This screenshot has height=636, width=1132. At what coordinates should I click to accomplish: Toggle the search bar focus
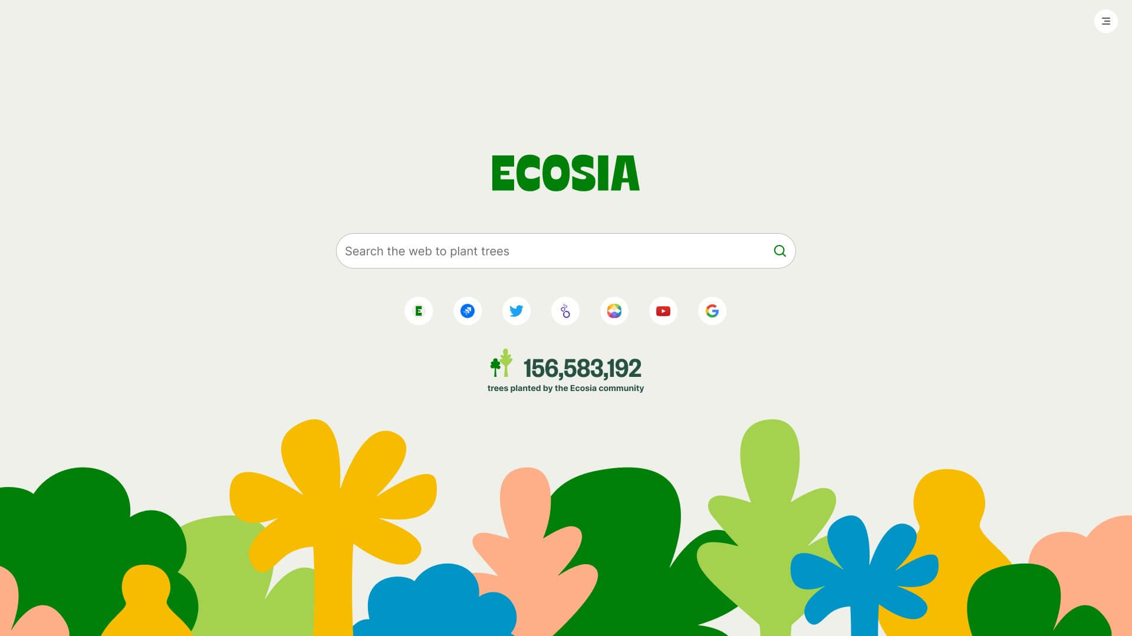pos(566,251)
